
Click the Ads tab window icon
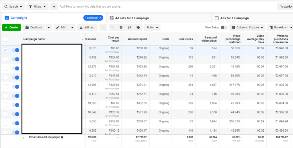coord(217,18)
